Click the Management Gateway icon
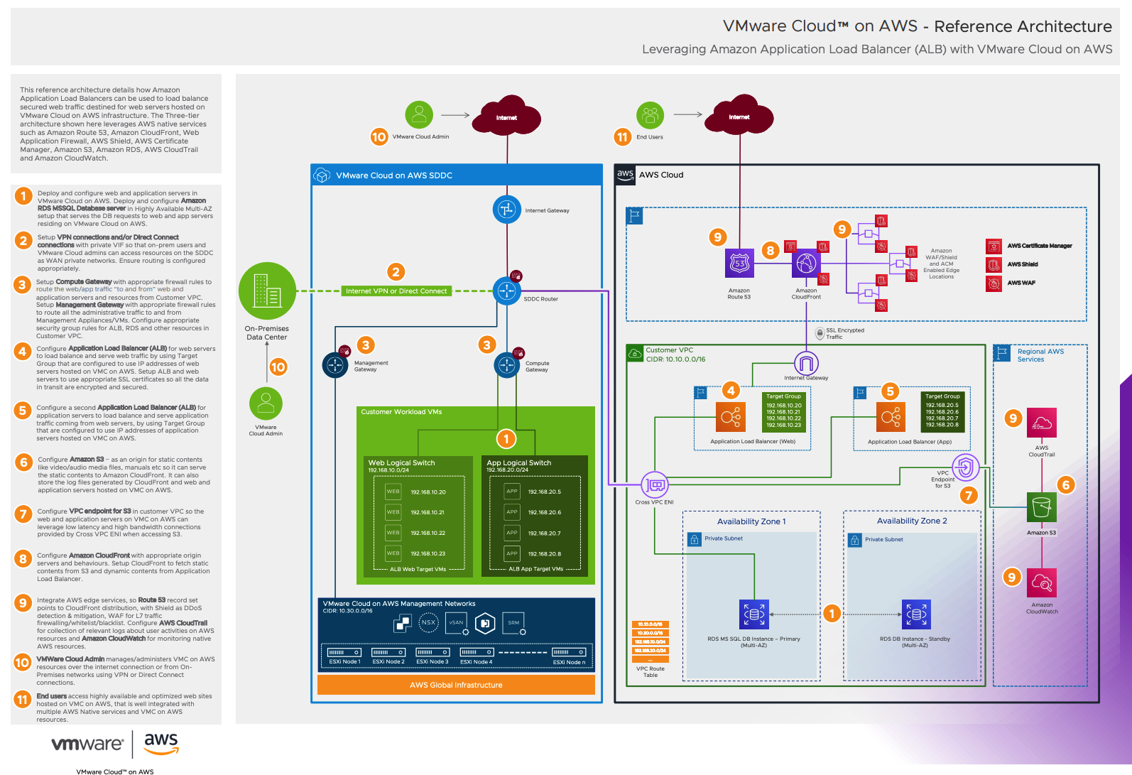This screenshot has width=1132, height=775. click(335, 364)
